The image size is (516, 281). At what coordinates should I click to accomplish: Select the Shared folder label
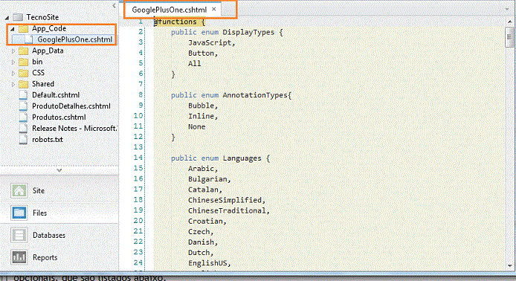click(x=43, y=84)
